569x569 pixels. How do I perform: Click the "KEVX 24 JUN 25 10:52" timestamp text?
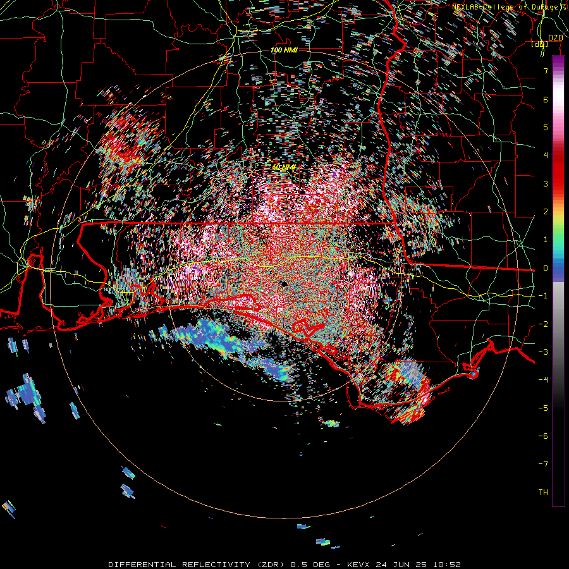[x=404, y=565]
